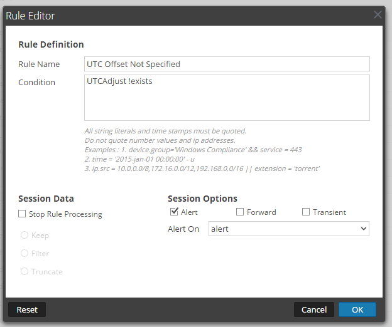Enable the Forward checkbox
The image size is (392, 327).
point(240,212)
